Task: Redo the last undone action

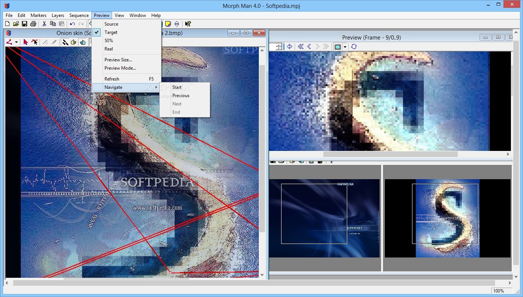Action: (x=81, y=24)
